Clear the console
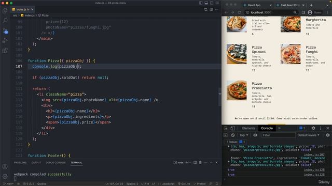Viewport: 332px width, 186px height. [x=233, y=135]
